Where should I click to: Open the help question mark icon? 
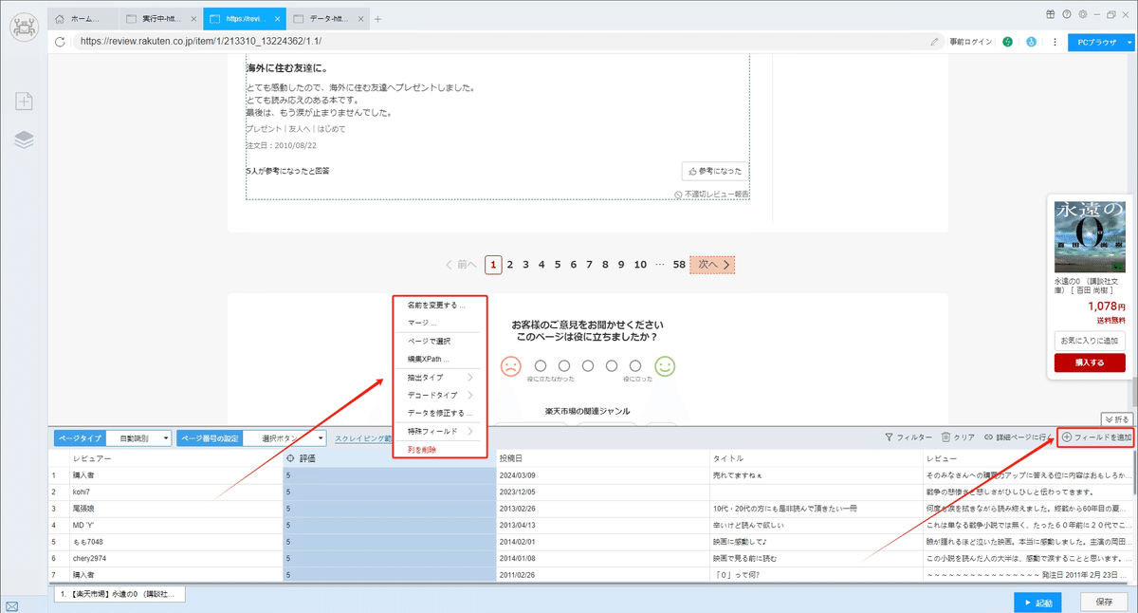pos(1067,14)
